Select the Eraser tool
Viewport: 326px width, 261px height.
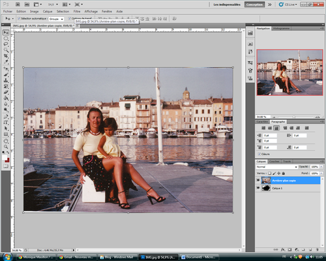click(x=6, y=92)
